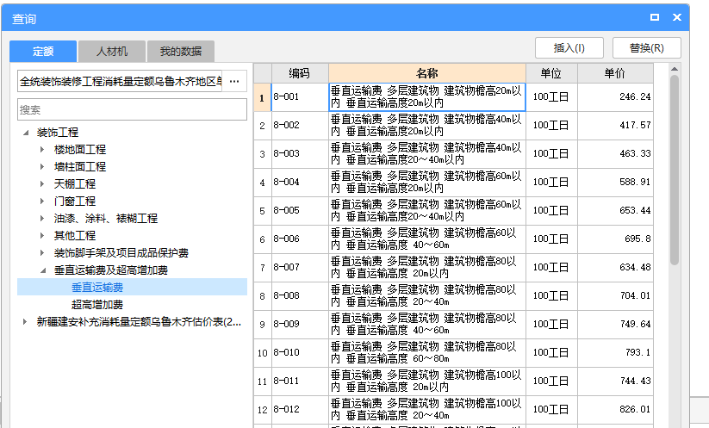Select code cell 8-006
Viewport: 709px width, 428px height.
[300, 239]
